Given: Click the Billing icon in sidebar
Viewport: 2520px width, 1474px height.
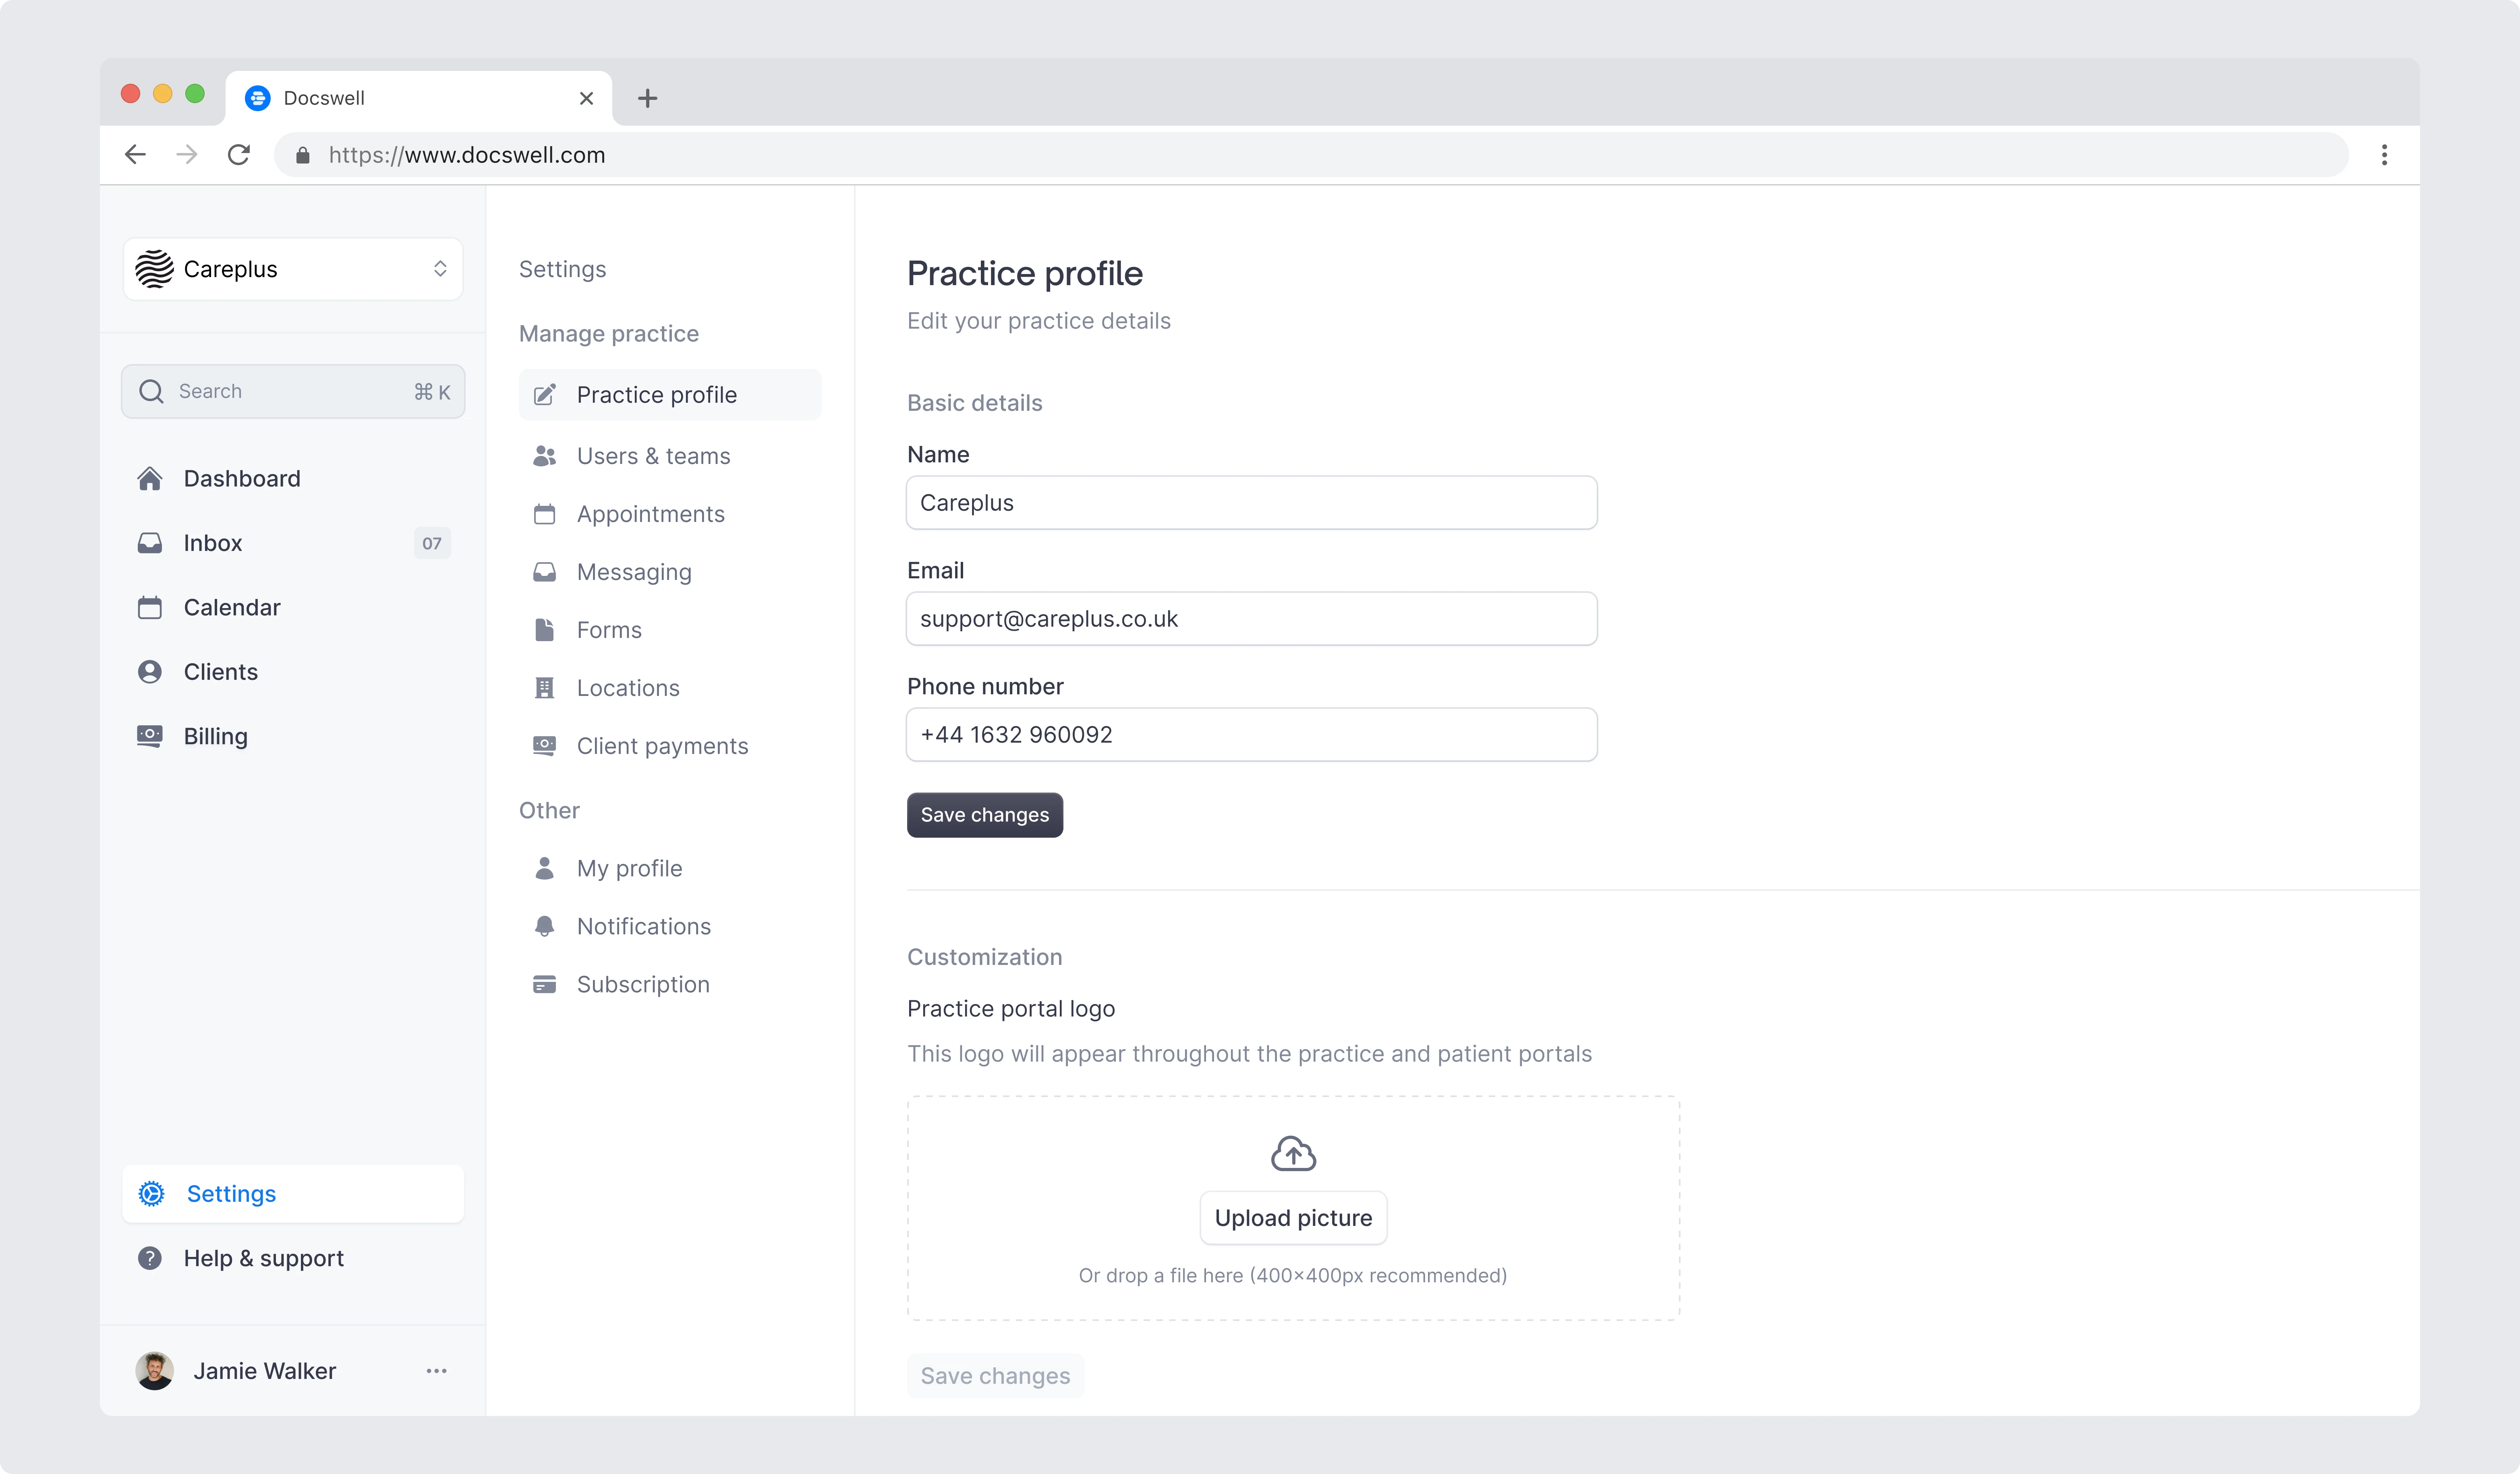Looking at the screenshot, I should coord(150,736).
